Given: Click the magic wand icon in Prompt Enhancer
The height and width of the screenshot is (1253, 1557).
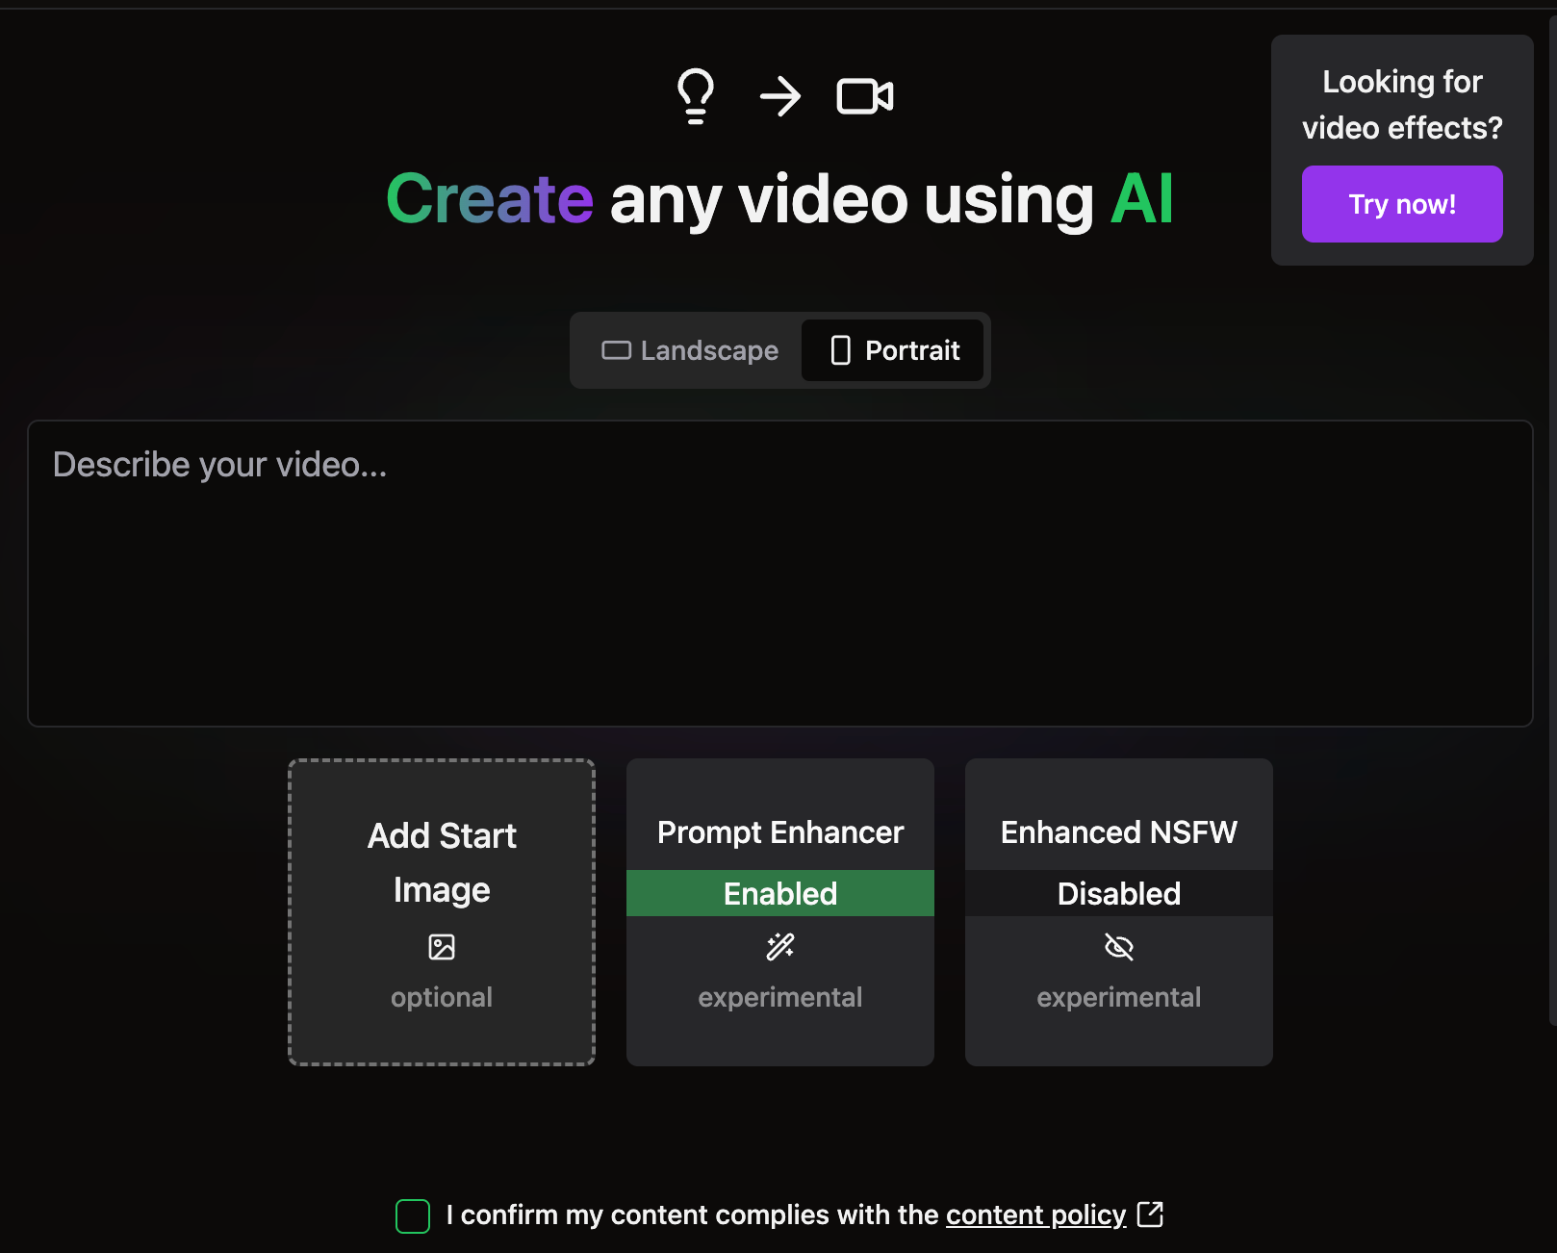Looking at the screenshot, I should click(779, 947).
